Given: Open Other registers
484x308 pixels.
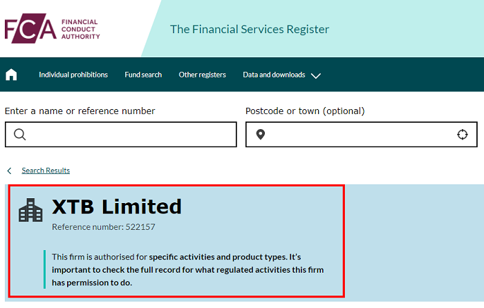Looking at the screenshot, I should (202, 75).
